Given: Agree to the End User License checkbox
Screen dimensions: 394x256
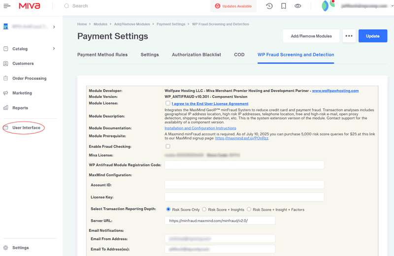Looking at the screenshot, I should 168,103.
